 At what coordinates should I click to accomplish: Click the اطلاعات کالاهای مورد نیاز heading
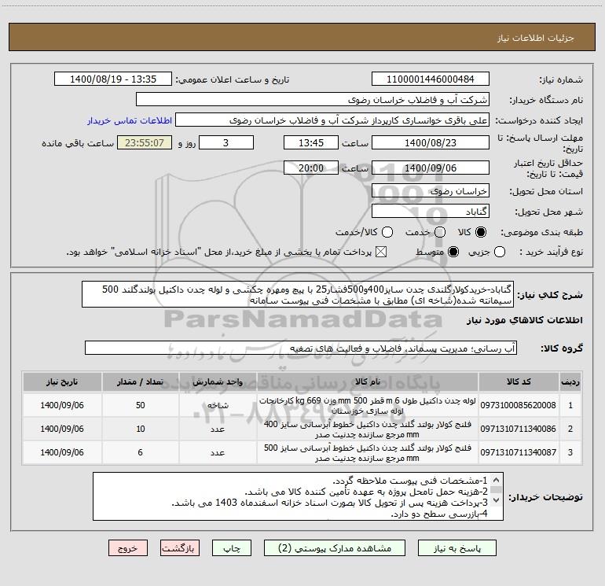click(524, 320)
